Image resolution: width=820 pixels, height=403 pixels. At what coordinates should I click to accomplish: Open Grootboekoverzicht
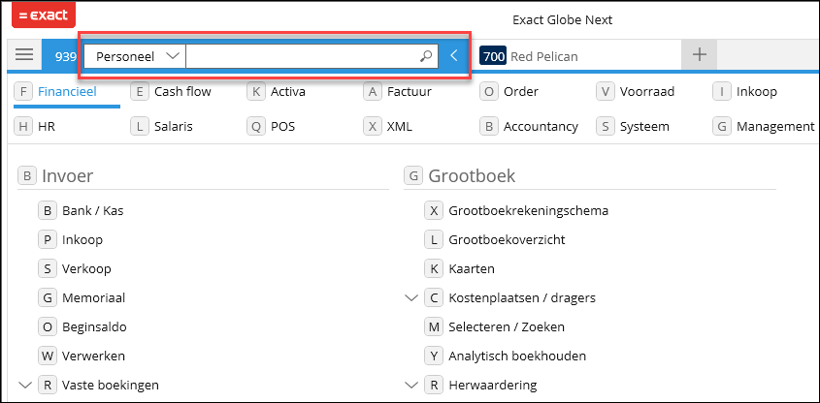[507, 240]
